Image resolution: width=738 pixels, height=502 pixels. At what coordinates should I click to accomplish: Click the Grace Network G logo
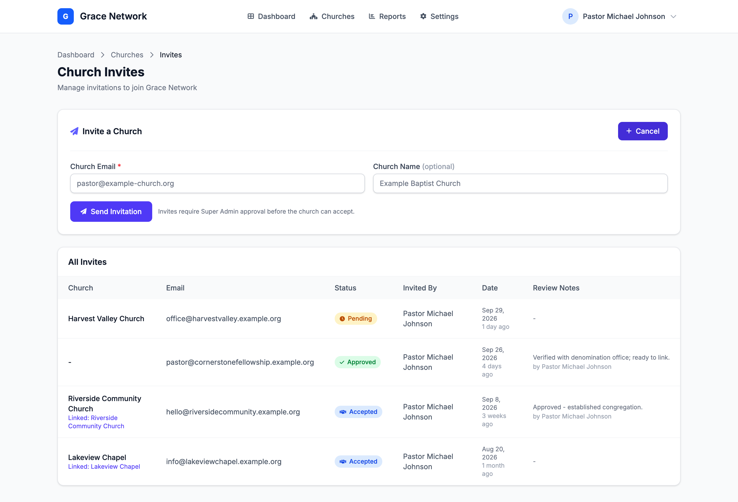coord(65,16)
